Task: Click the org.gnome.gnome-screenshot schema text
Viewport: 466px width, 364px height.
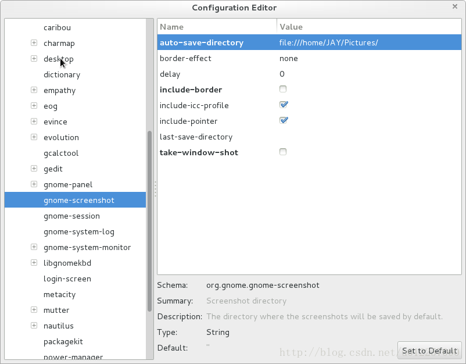Action: point(263,285)
